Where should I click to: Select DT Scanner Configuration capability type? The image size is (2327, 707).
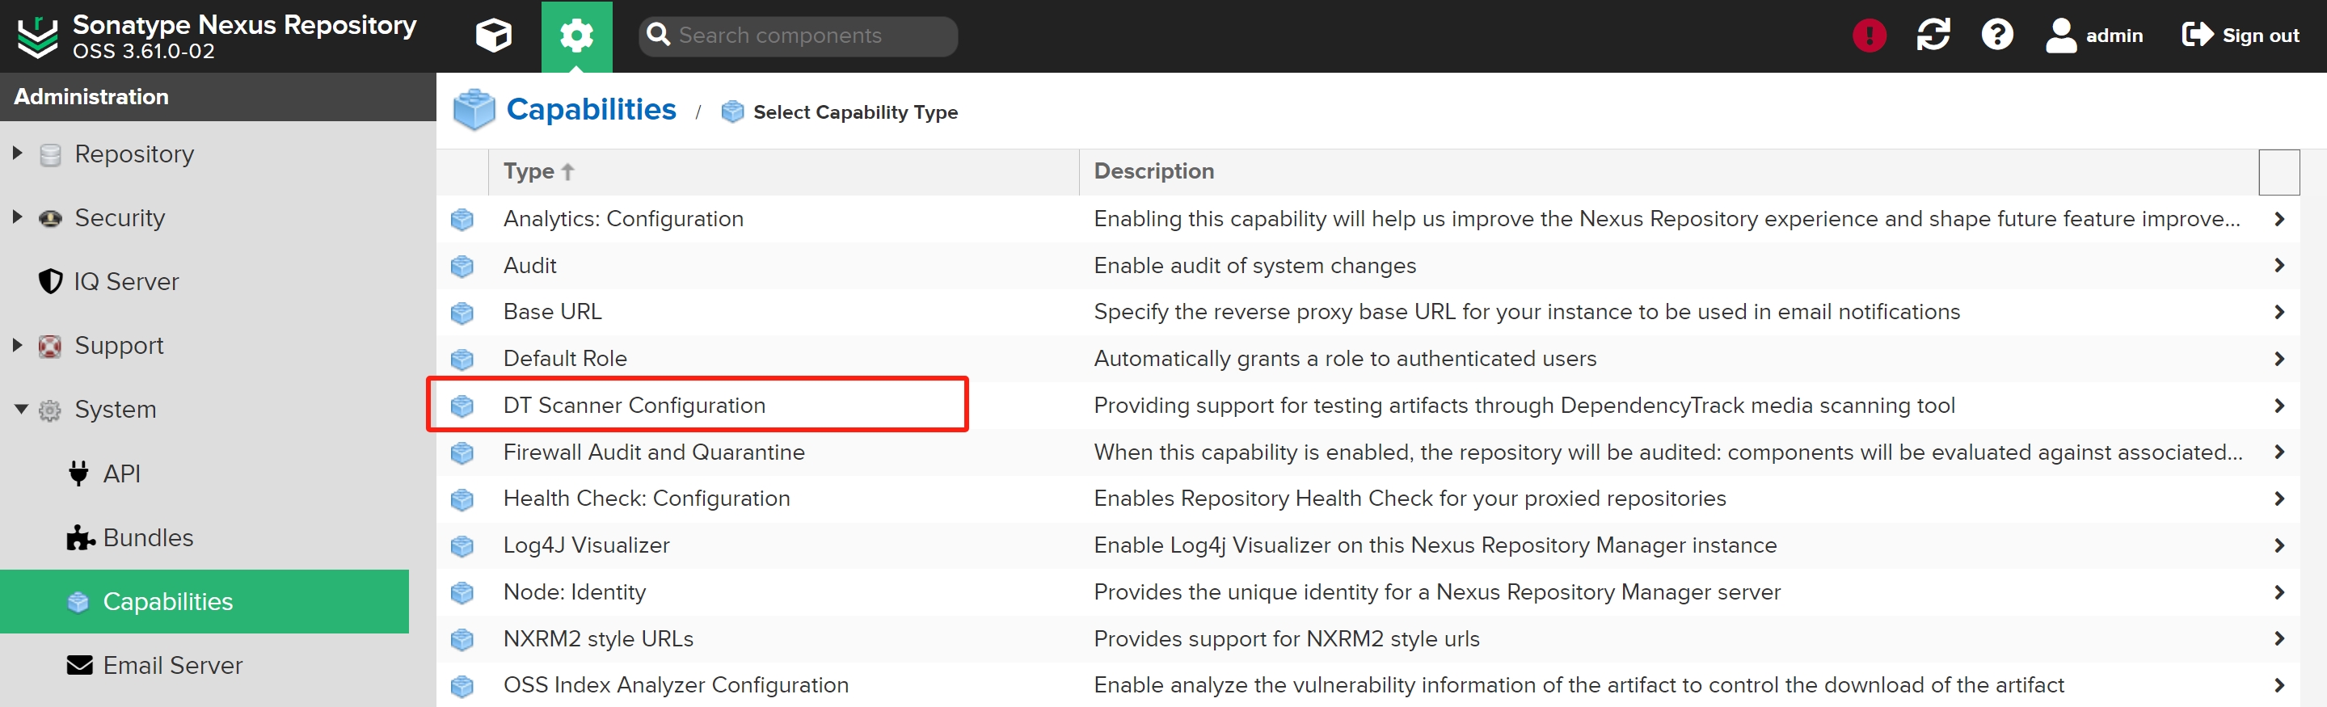(634, 406)
